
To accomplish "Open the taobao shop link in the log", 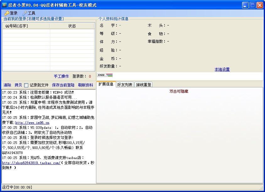I will click(31, 163).
